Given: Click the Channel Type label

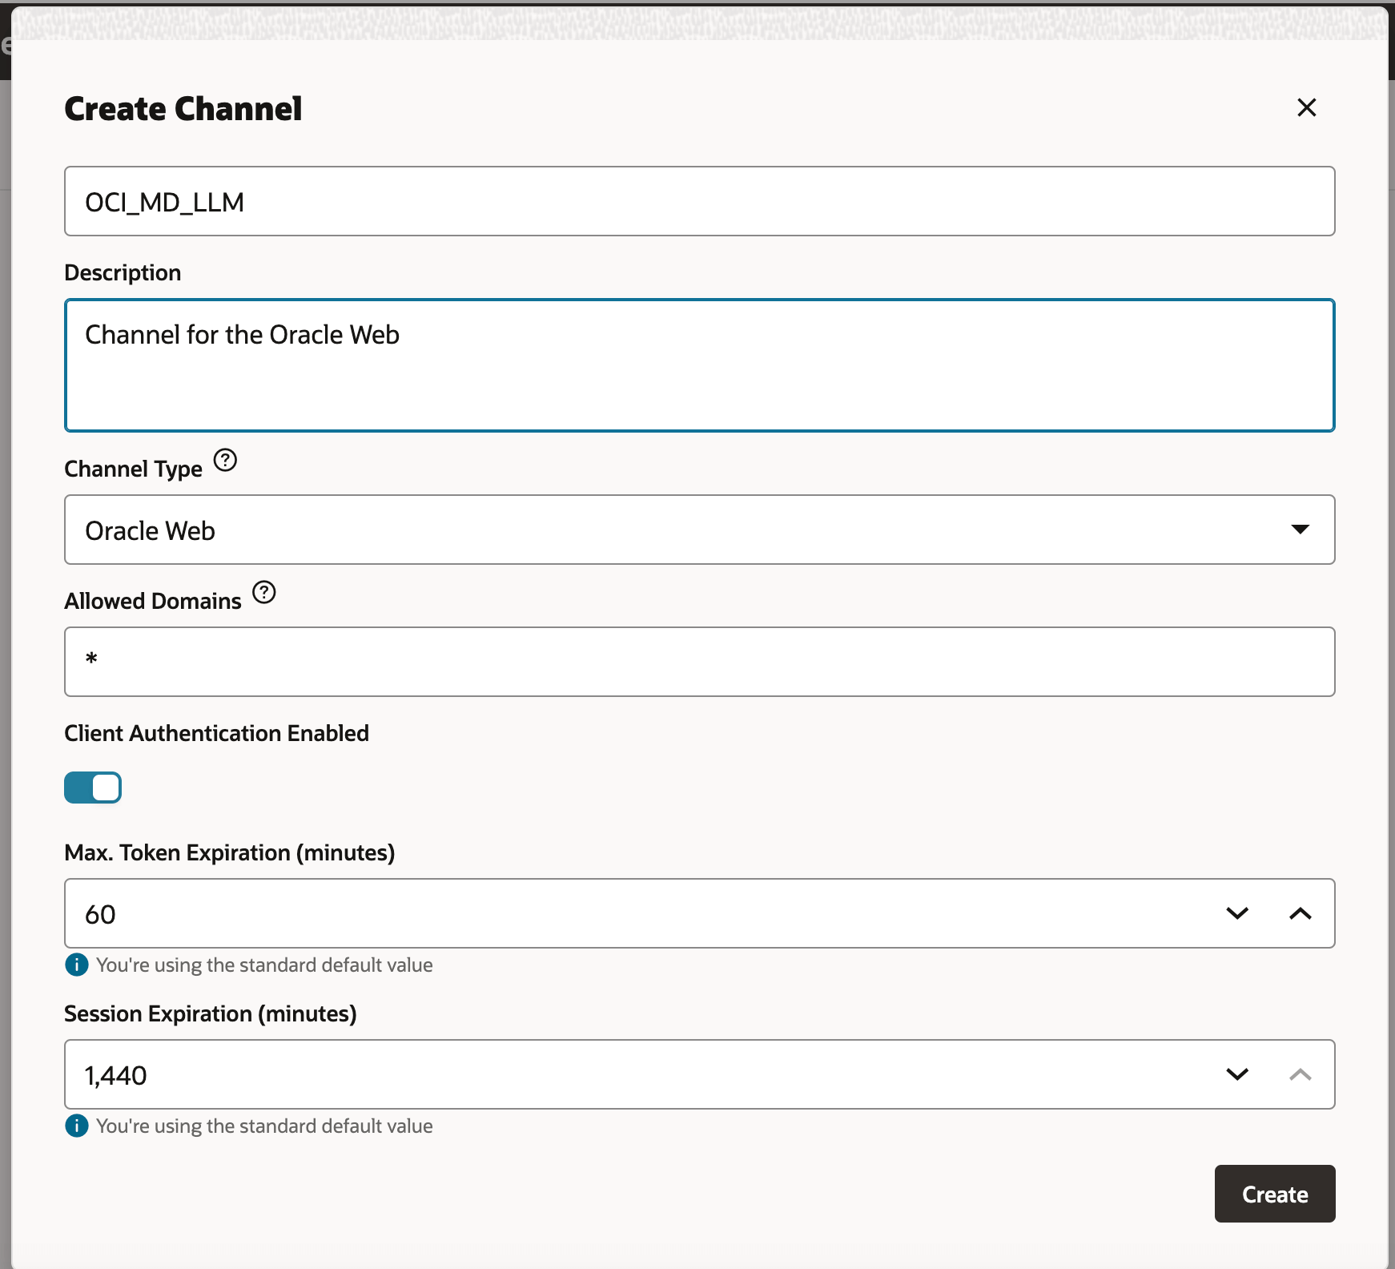Looking at the screenshot, I should point(133,469).
